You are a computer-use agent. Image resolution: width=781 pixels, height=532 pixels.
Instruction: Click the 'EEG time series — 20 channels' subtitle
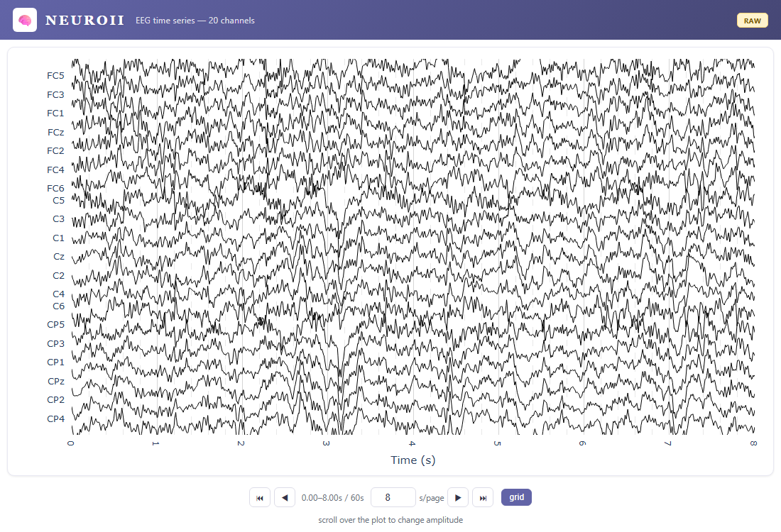tap(195, 21)
